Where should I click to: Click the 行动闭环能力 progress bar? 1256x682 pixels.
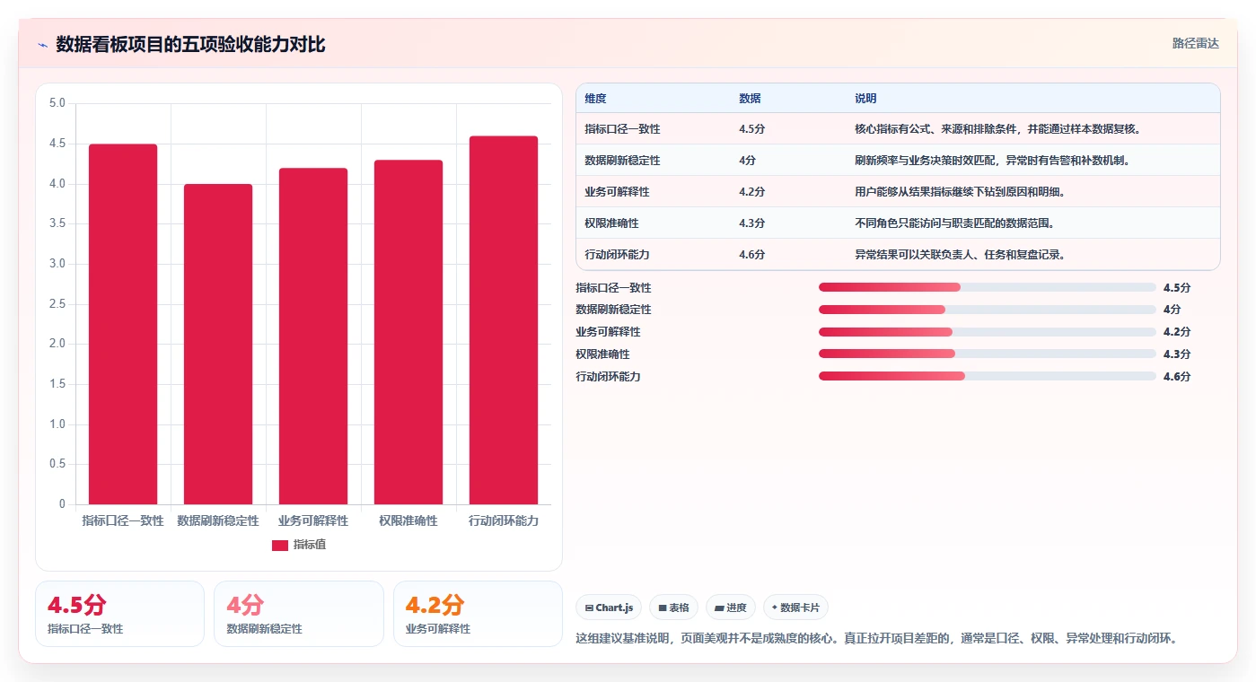(988, 377)
